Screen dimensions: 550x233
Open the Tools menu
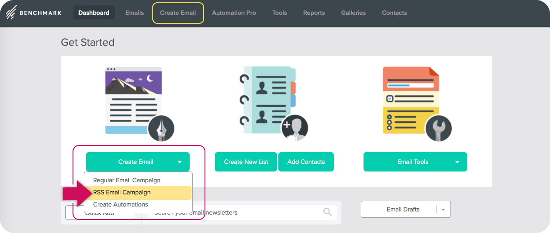(280, 13)
